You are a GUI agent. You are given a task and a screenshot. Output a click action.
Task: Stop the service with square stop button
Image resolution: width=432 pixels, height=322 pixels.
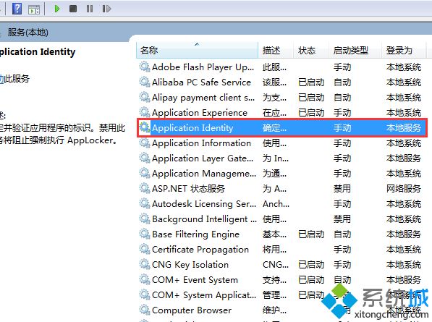[x=73, y=9]
